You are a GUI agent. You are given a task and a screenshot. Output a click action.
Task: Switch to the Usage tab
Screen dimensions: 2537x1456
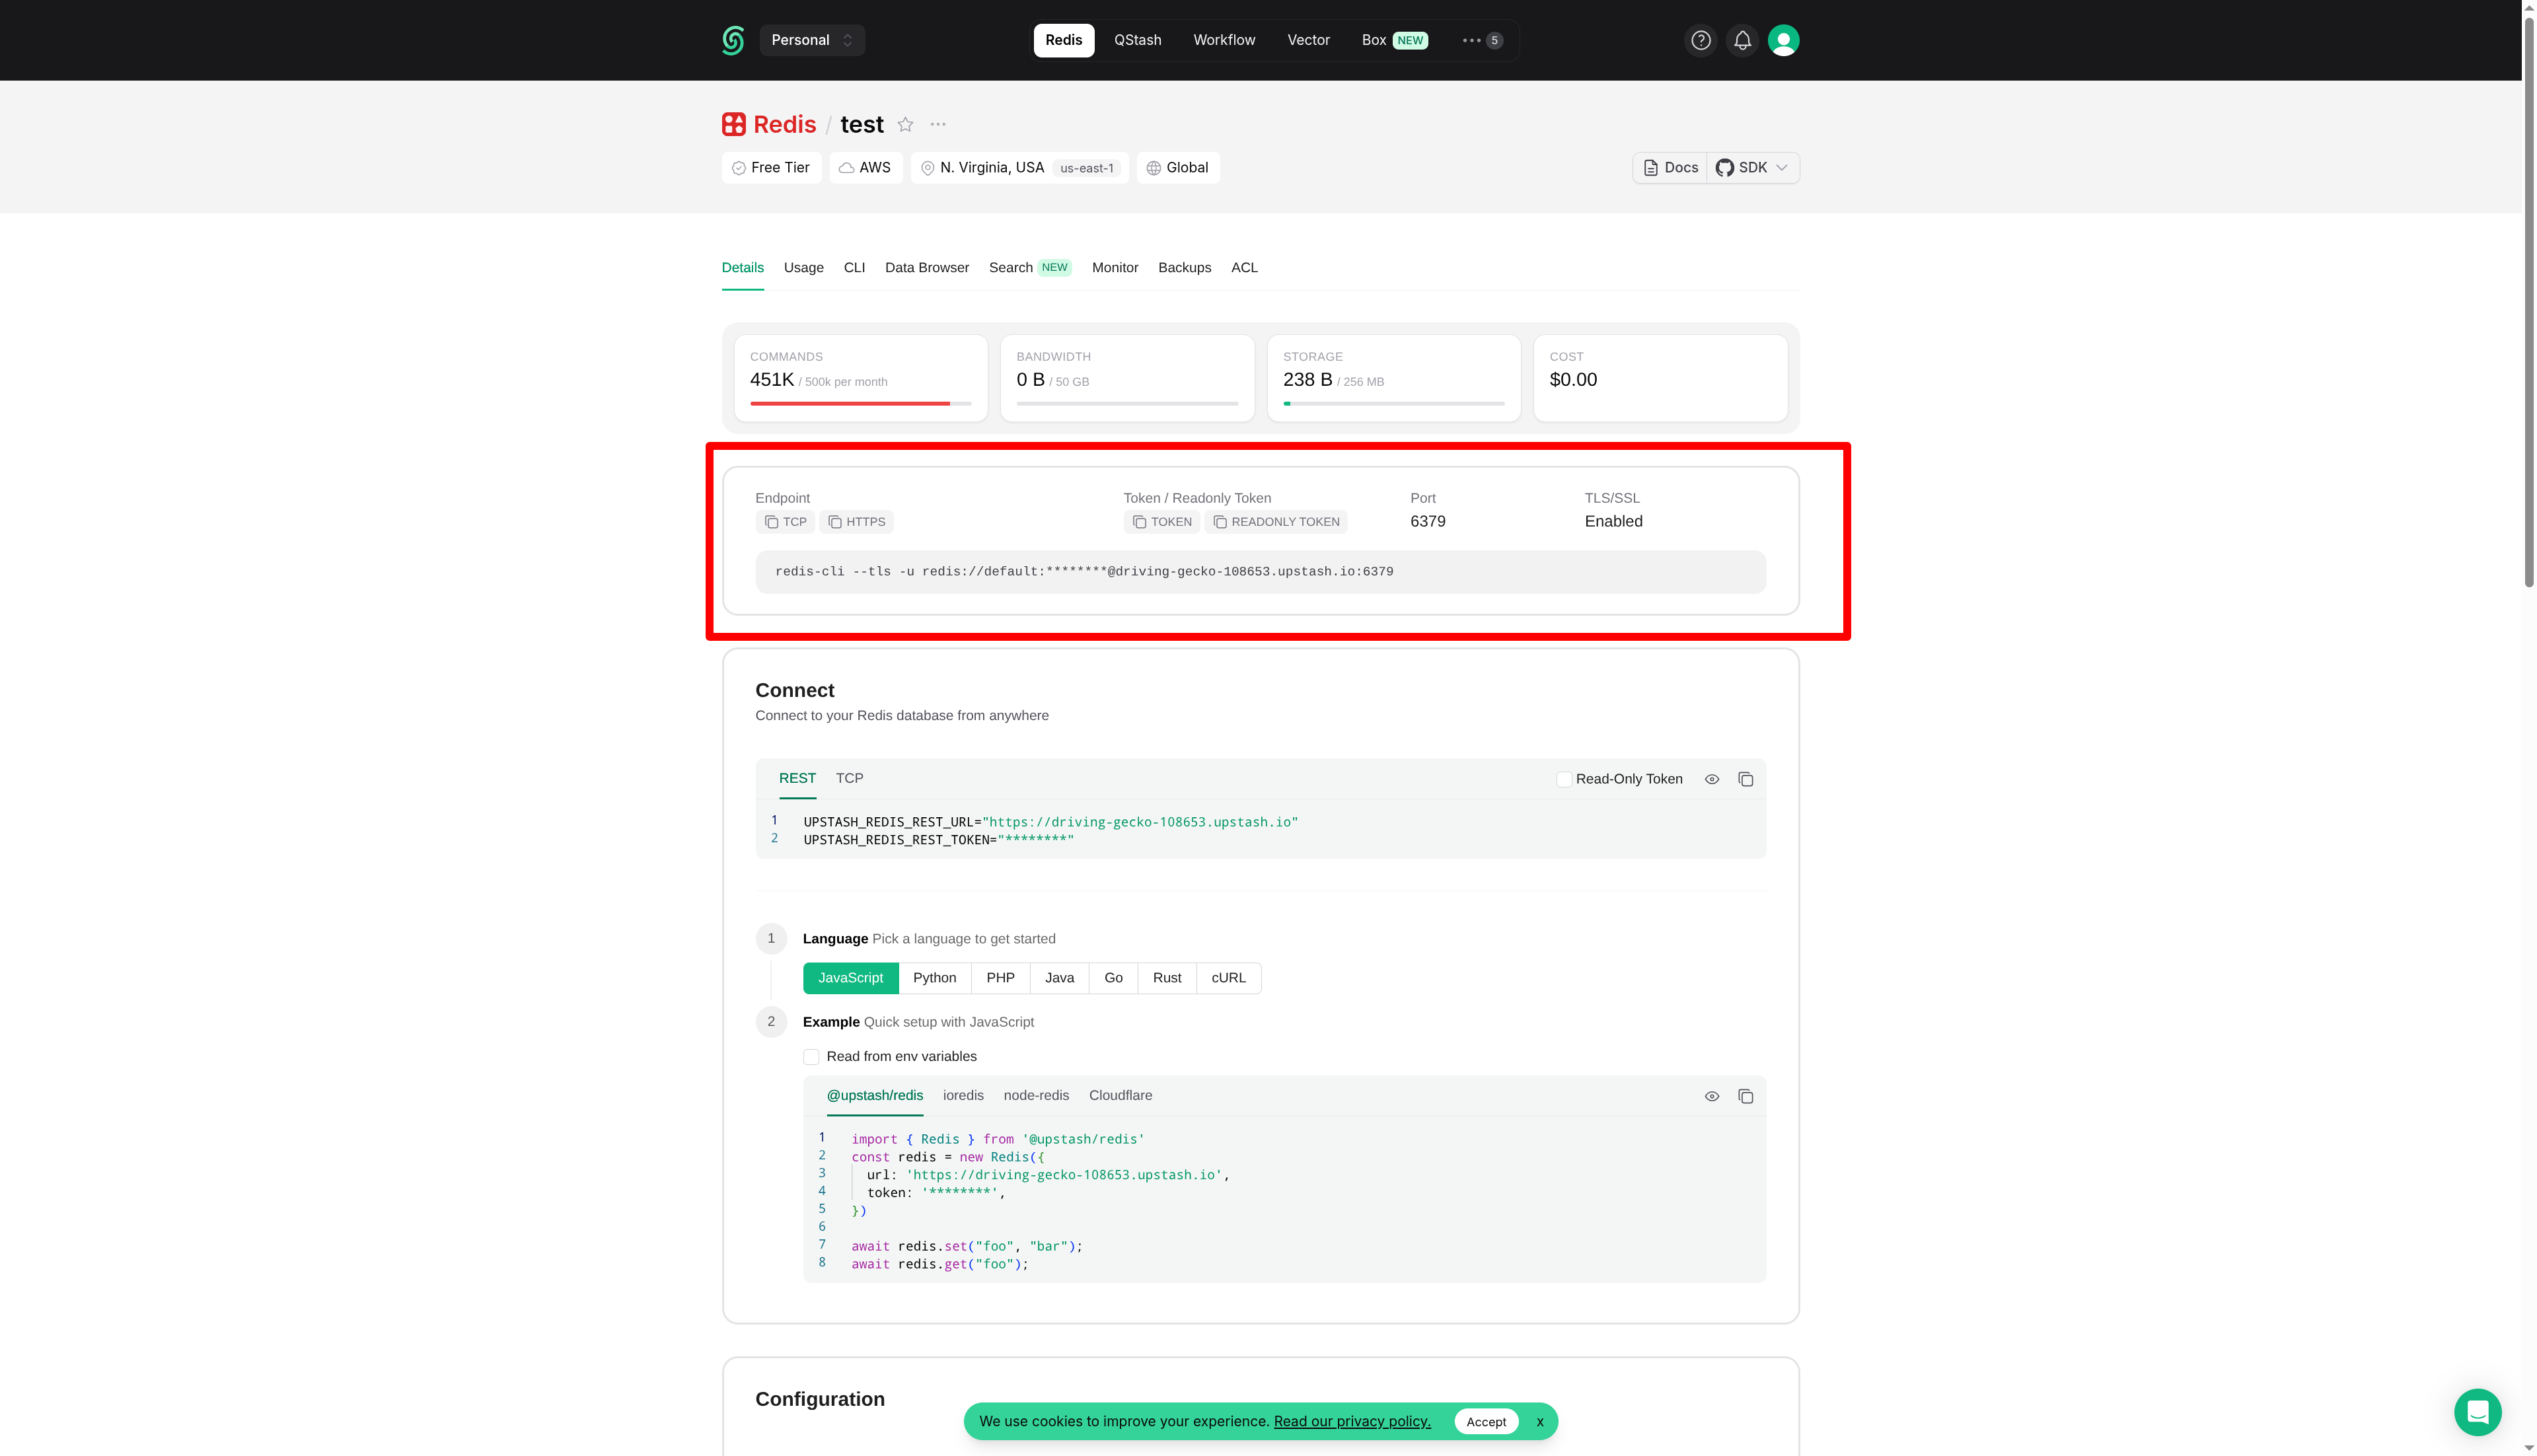pyautogui.click(x=803, y=267)
